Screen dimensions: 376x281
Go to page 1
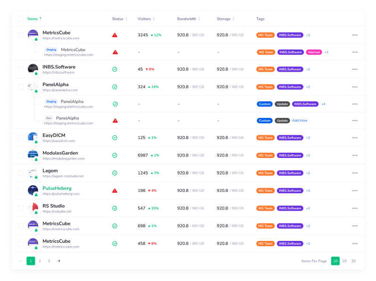[x=31, y=261]
